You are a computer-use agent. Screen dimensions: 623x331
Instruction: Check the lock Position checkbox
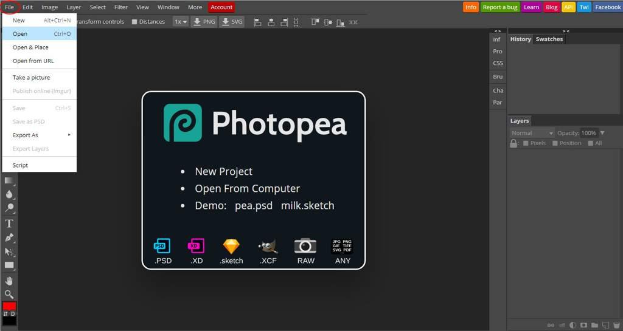pos(555,143)
